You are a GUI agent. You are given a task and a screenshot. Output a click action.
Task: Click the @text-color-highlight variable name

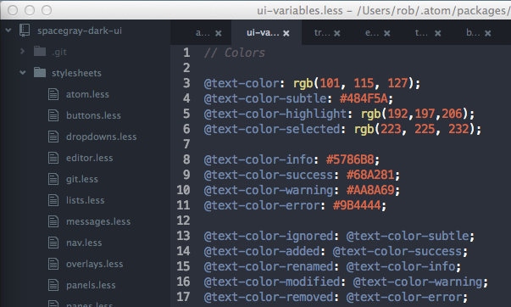click(x=275, y=114)
